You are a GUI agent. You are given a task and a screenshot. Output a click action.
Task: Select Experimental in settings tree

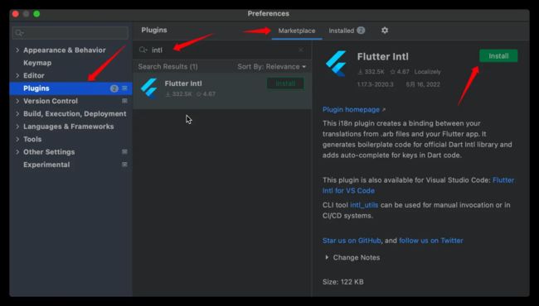click(x=46, y=165)
